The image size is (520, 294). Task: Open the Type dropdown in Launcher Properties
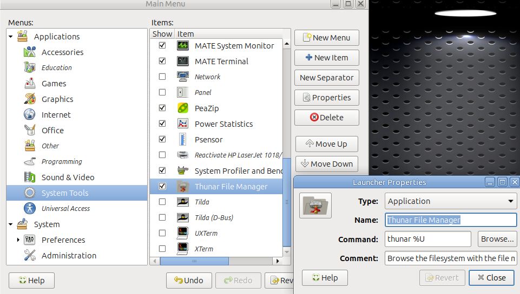451,201
